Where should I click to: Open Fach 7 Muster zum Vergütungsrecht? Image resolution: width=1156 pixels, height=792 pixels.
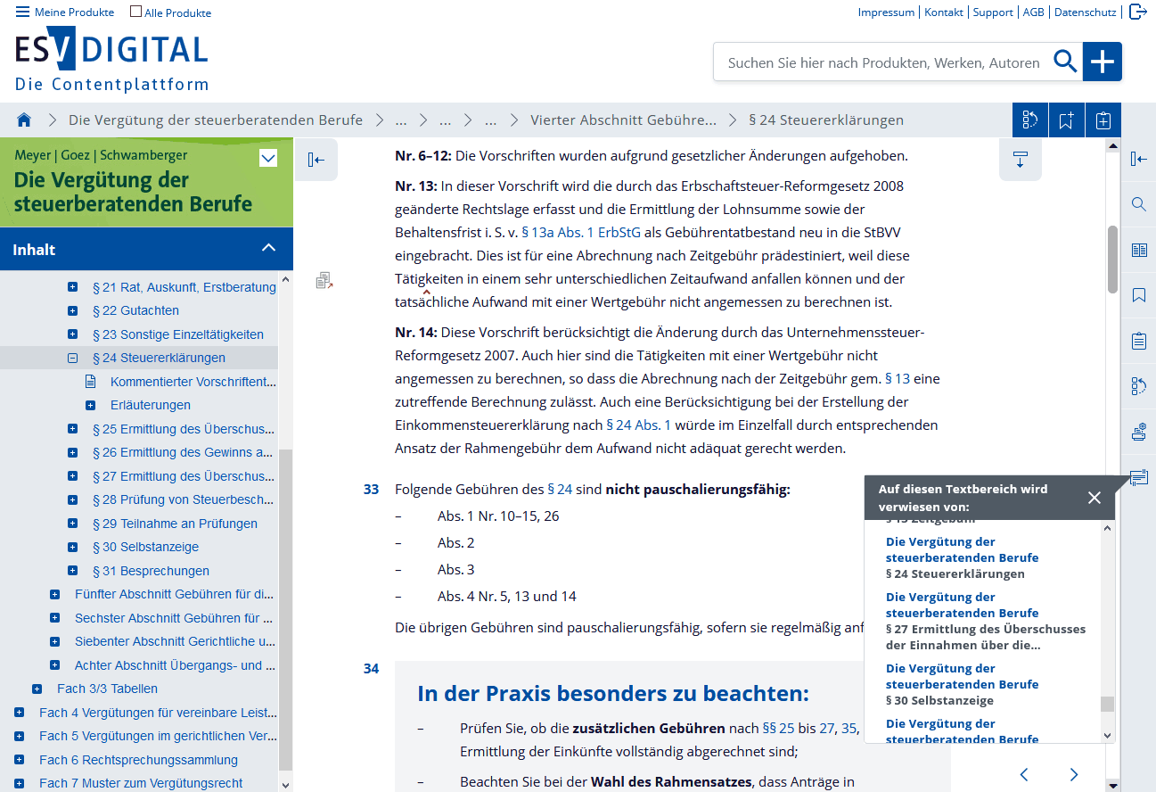(141, 783)
